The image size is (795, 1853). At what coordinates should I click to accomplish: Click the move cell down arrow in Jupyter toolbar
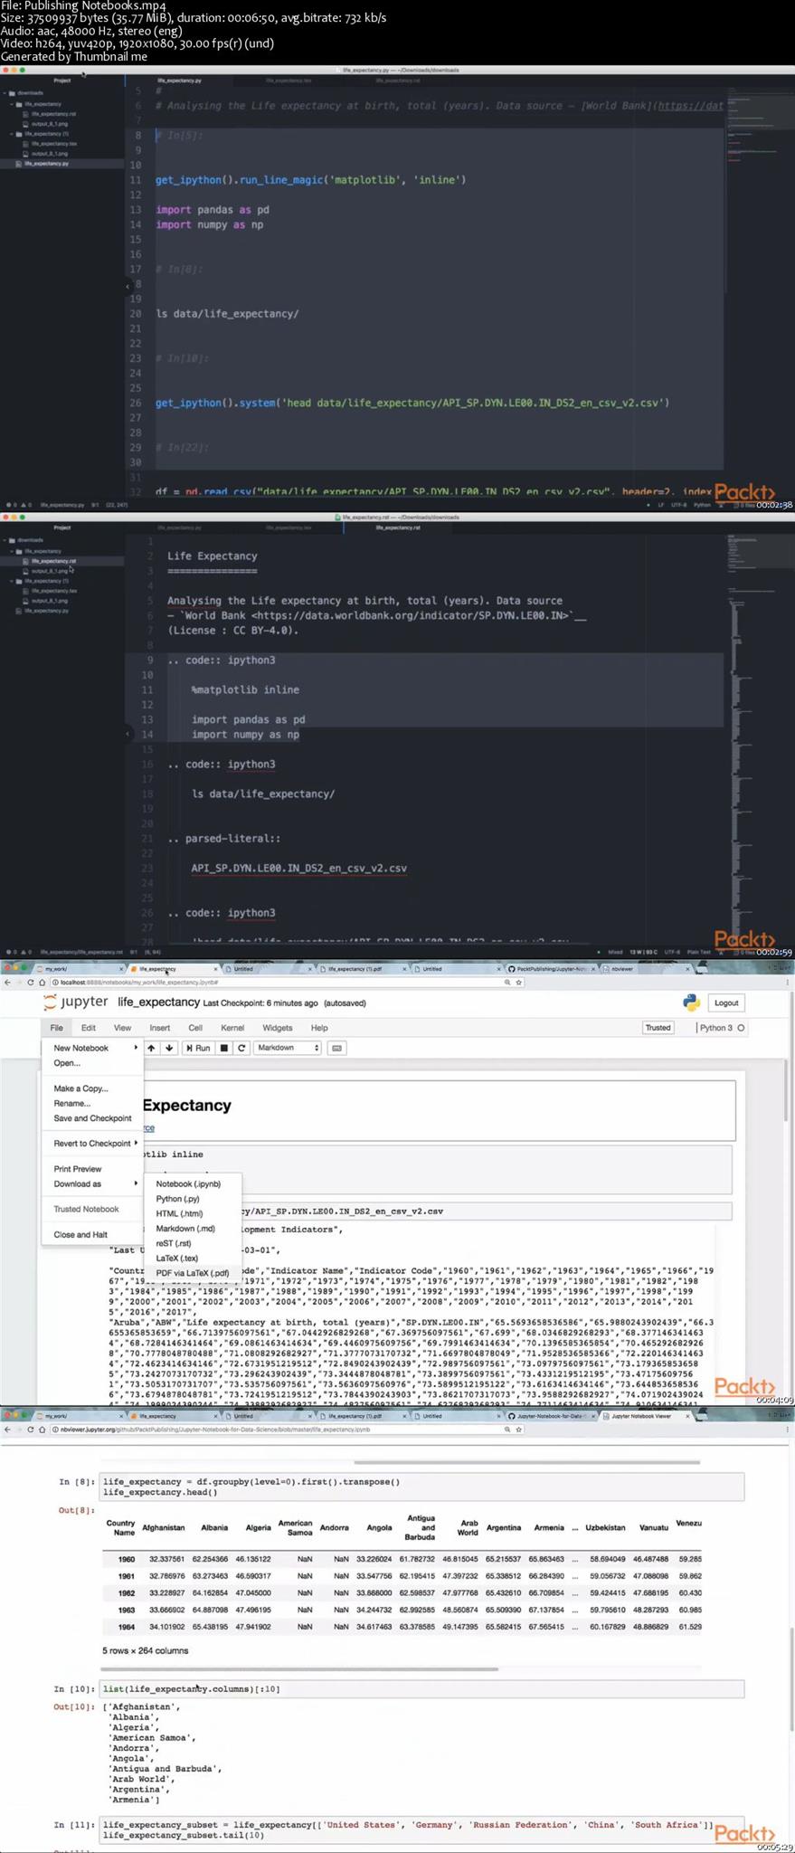(168, 1048)
